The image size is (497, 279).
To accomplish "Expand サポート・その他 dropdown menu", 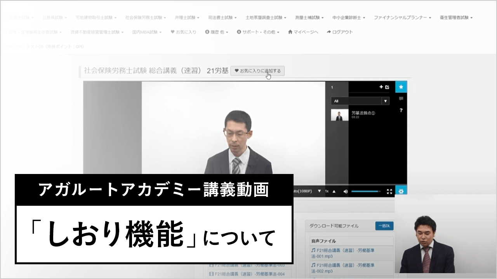I will [258, 32].
